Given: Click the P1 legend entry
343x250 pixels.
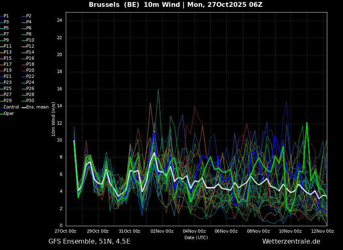Looking at the screenshot, I should tap(4, 16).
